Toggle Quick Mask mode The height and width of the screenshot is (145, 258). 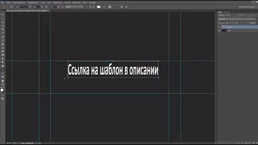coord(2,95)
